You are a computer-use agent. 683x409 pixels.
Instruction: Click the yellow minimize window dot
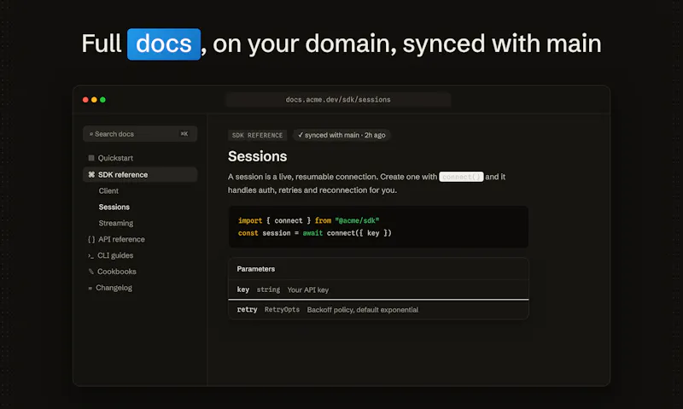tap(94, 100)
